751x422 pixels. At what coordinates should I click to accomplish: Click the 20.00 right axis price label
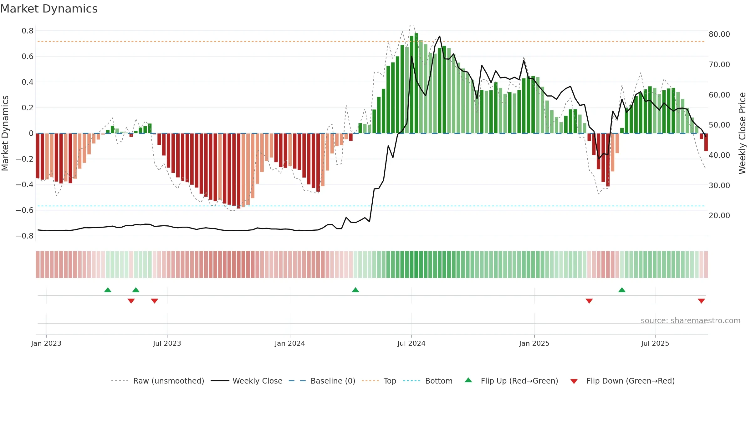tap(719, 215)
